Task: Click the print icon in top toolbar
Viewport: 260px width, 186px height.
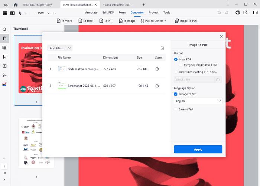Action: pyautogui.click(x=238, y=13)
